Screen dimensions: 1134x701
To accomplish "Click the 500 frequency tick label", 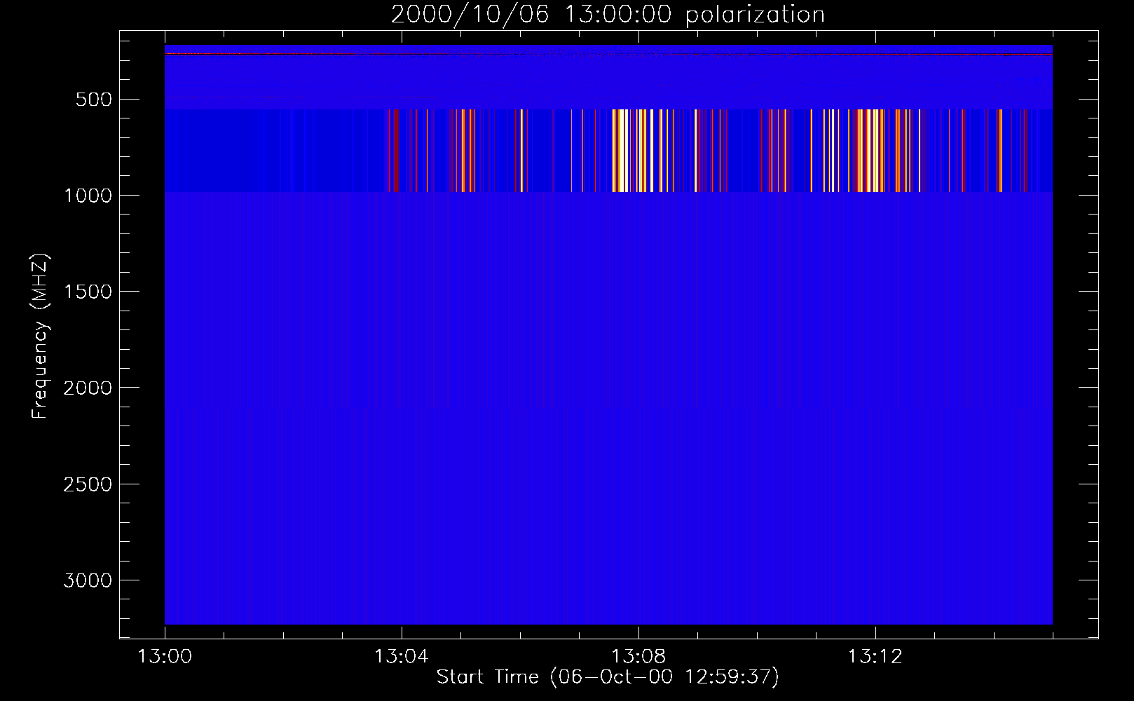I will 94,100.
